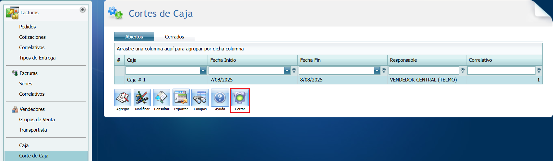The image size is (553, 161).
Task: Click the Responsable filter funnel icon
Action: pyautogui.click(x=463, y=70)
